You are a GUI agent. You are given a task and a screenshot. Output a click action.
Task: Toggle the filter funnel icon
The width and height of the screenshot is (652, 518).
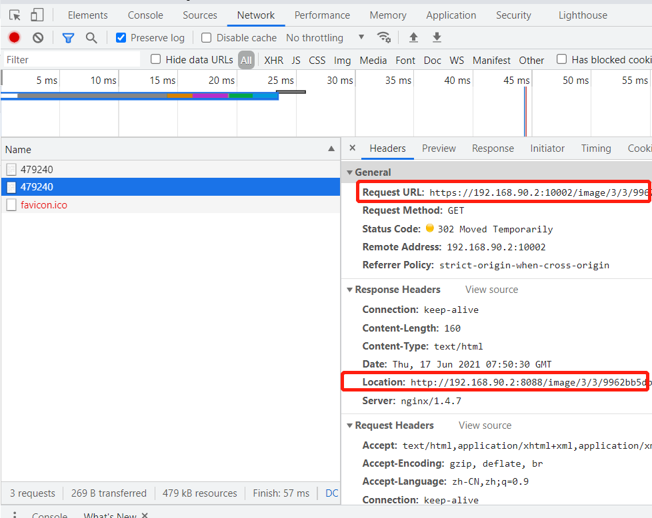tap(68, 38)
